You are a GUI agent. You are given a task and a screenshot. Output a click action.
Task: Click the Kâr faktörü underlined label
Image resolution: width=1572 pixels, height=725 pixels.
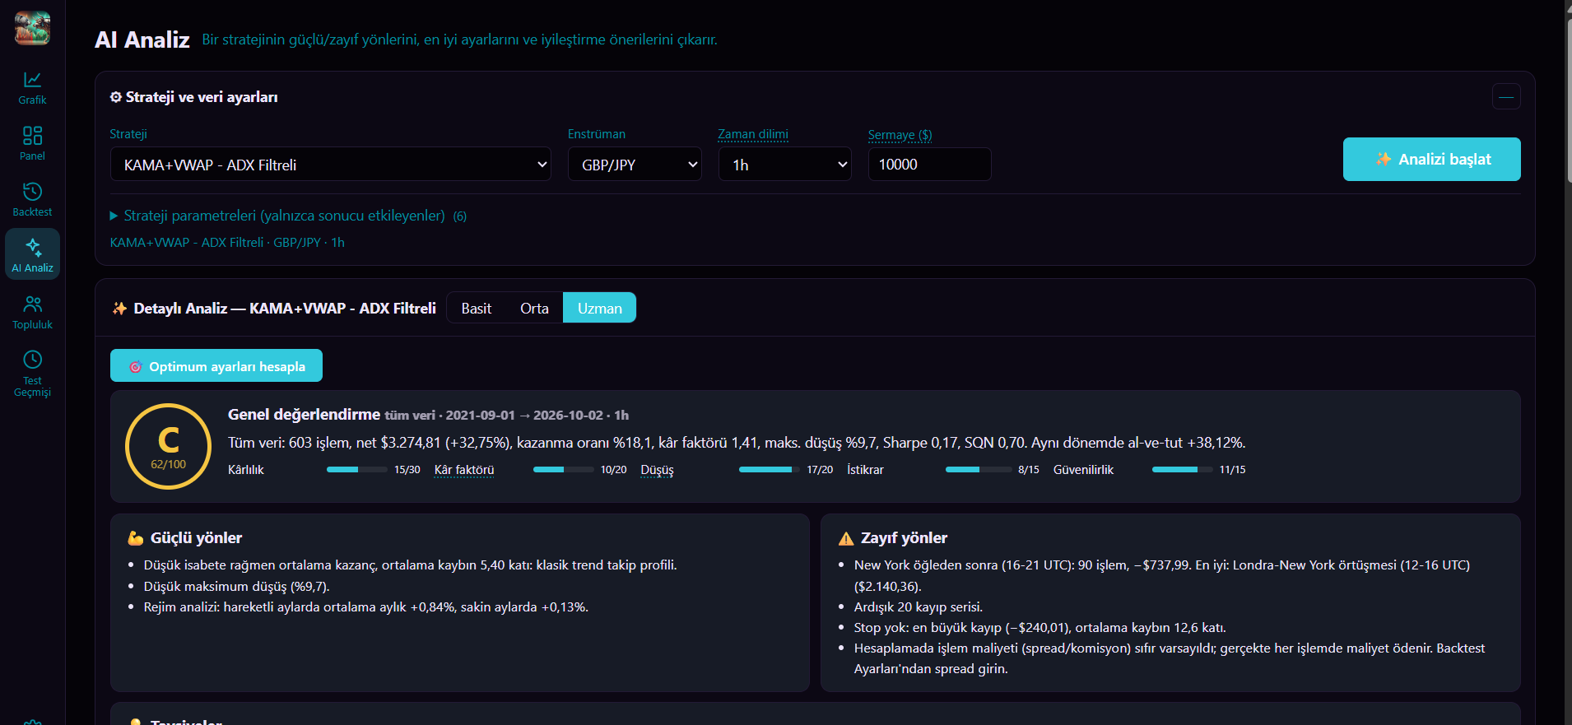pos(464,470)
